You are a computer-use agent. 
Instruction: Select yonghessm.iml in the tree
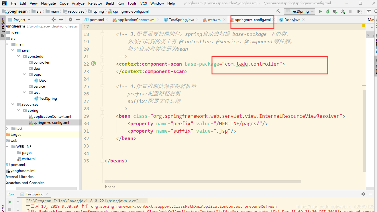click(21, 171)
